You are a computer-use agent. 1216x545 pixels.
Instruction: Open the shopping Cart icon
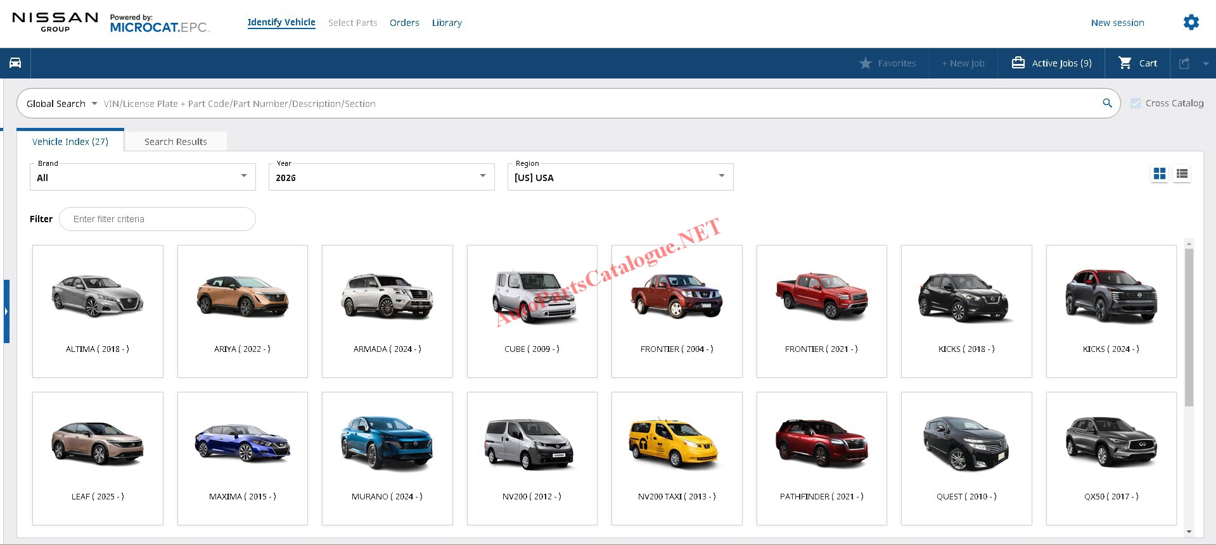tap(1125, 63)
